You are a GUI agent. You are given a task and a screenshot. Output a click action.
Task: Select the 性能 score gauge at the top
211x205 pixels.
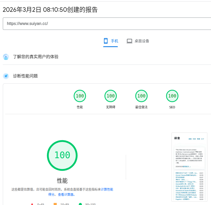80,96
